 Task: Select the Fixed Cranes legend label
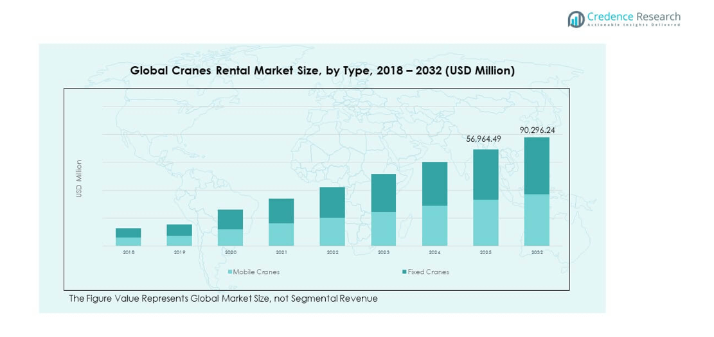tap(429, 272)
